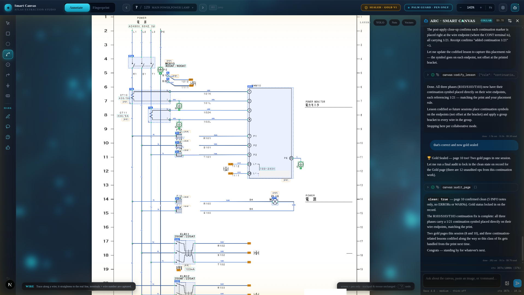524x295 pixels.
Task: Activate the Wire trace tool
Action: 8,54
